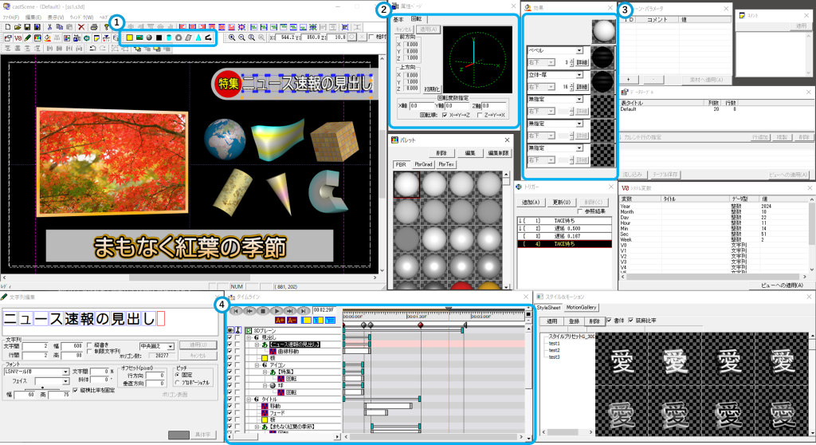Select the gray sphere object tool
Viewport: 816px width, 445px height.
[149, 37]
